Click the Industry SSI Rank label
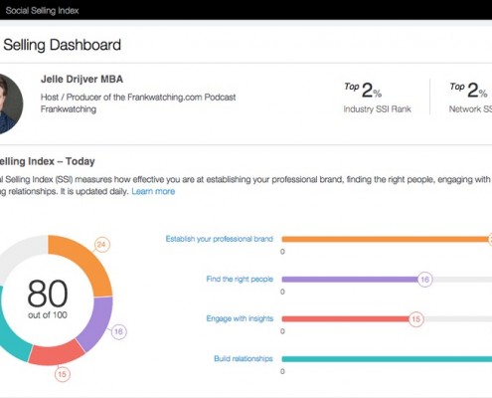 377,109
